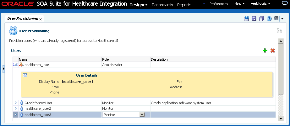Click the oval icon beside weblogic
Screen dimensions: 290x126
(x=284, y=3)
